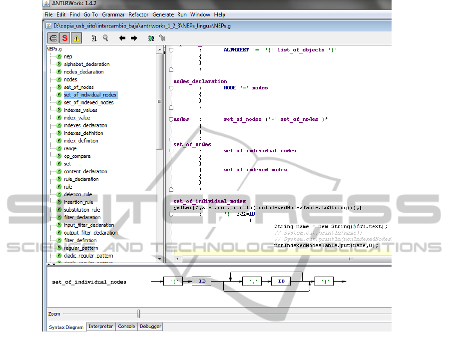Click the back arrow navigation icon
Screen dimensions: 450x339
coord(122,38)
